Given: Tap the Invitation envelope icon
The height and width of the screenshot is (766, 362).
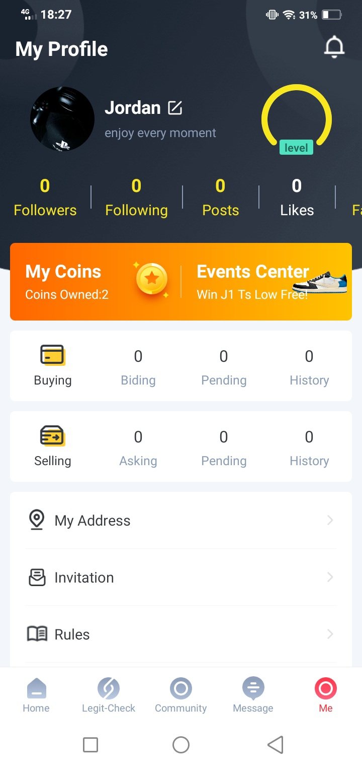Looking at the screenshot, I should coord(37,578).
